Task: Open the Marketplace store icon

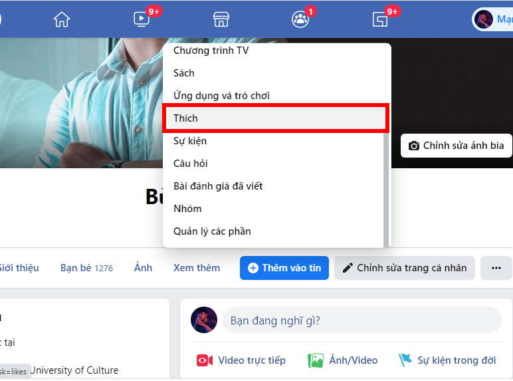Action: (x=221, y=19)
